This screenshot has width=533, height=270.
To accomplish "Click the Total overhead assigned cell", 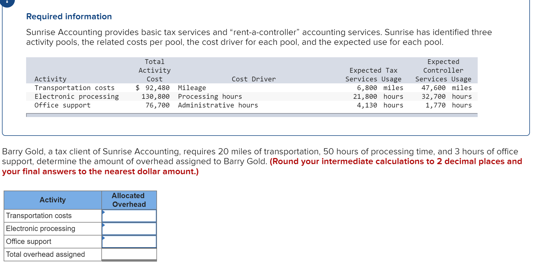I will tap(129, 254).
